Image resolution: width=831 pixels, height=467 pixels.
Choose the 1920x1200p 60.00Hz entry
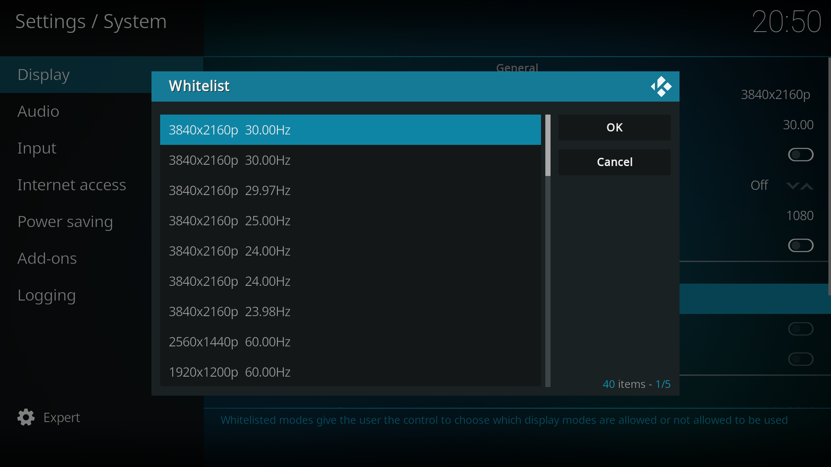(x=351, y=372)
